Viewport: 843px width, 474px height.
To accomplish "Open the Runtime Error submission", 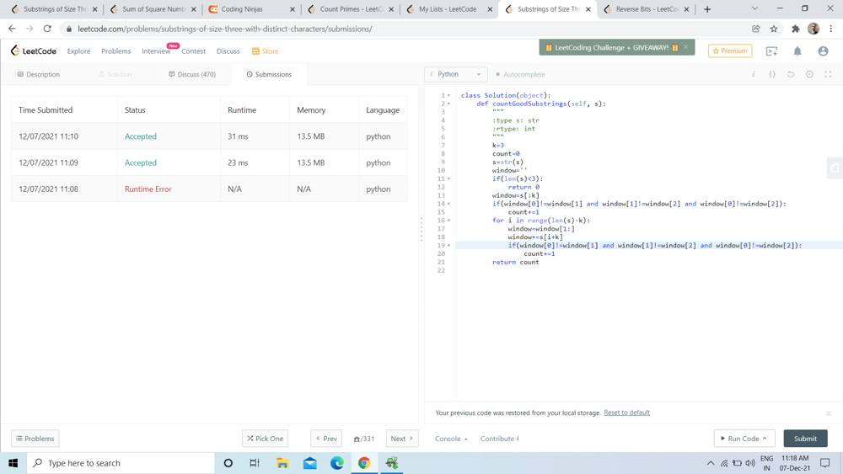I will coord(148,189).
